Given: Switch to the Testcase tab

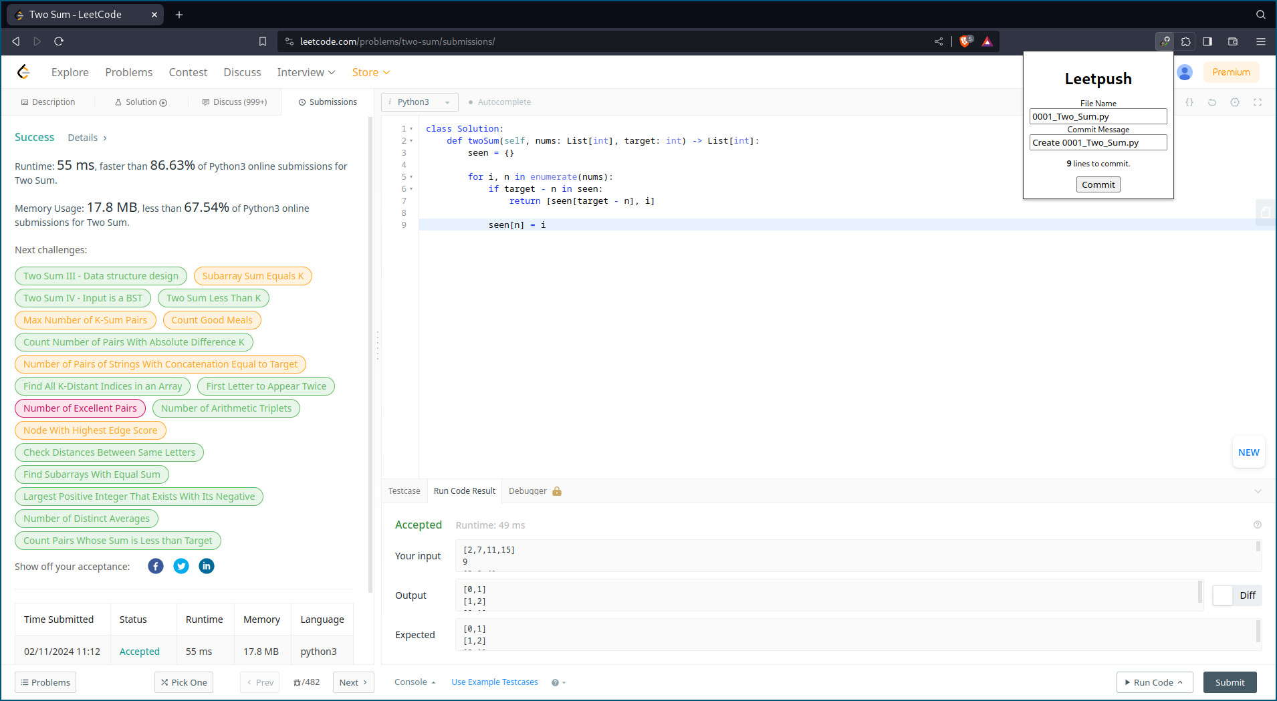Looking at the screenshot, I should pos(404,491).
